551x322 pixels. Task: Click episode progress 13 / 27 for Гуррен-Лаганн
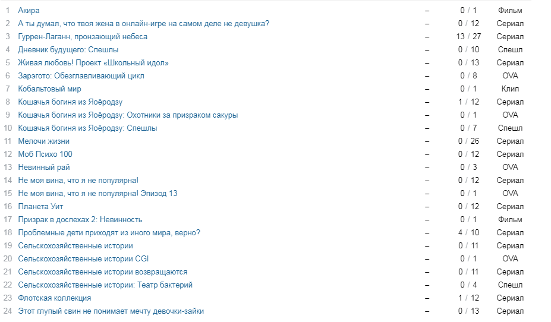[468, 36]
